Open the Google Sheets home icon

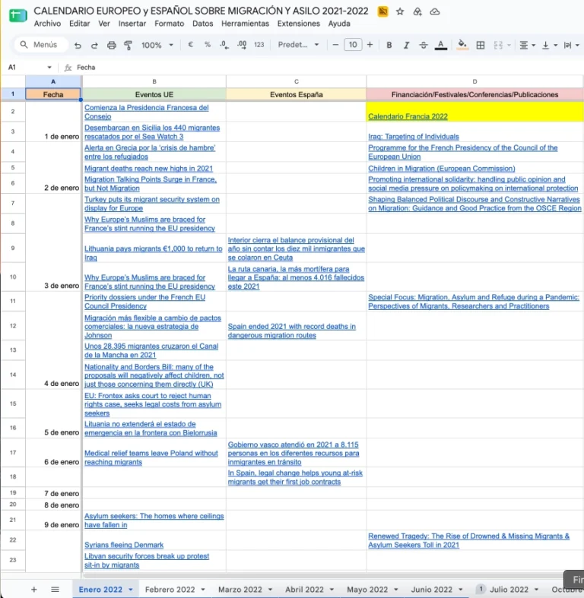18,15
